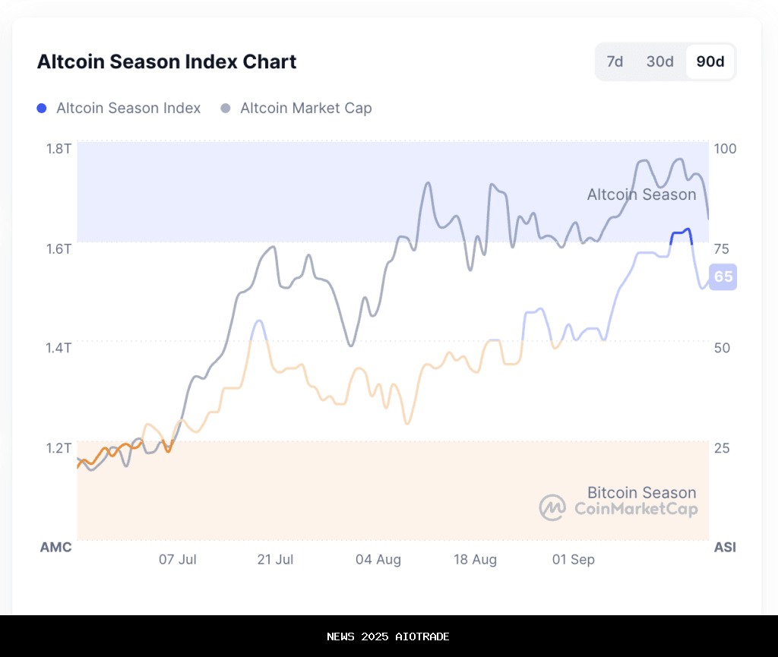Viewport: 778px width, 657px height.
Task: Click the CoinMarketCap logo icon
Action: pos(552,507)
